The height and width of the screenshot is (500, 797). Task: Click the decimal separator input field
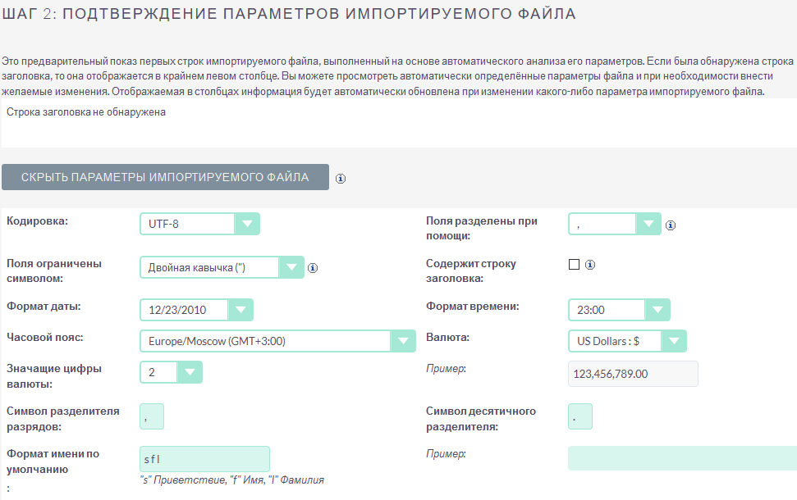tap(579, 416)
